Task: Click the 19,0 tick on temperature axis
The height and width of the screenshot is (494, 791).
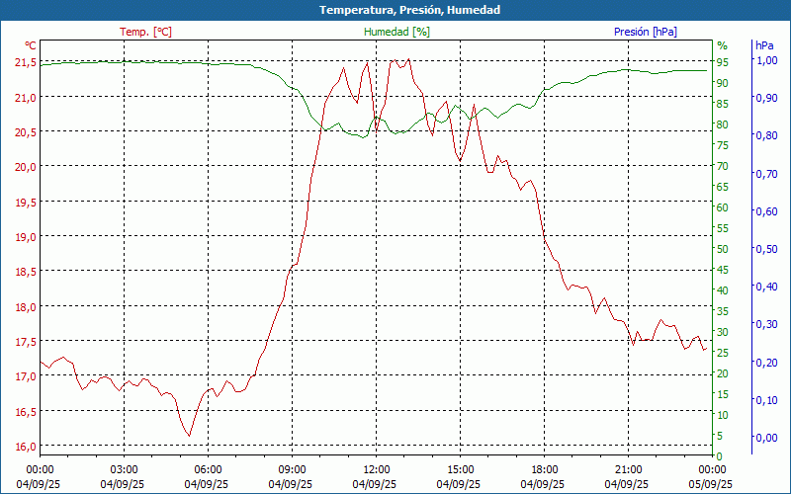Action: (27, 237)
